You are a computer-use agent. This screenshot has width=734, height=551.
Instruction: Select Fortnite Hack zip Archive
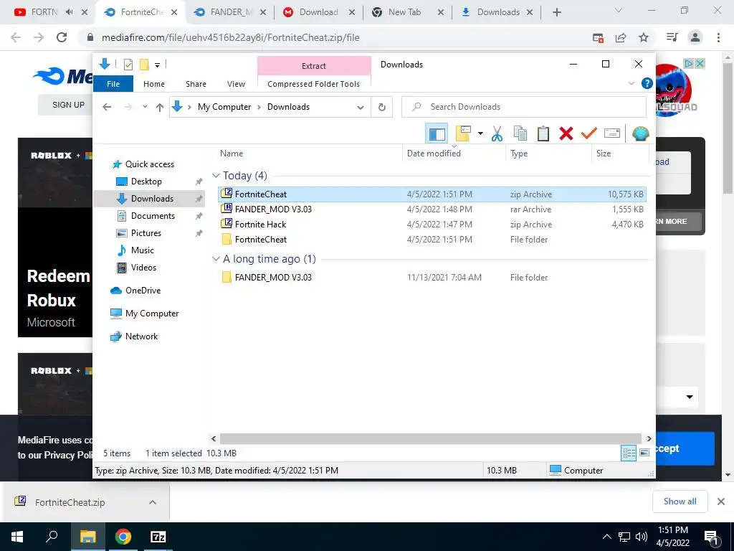(x=432, y=224)
